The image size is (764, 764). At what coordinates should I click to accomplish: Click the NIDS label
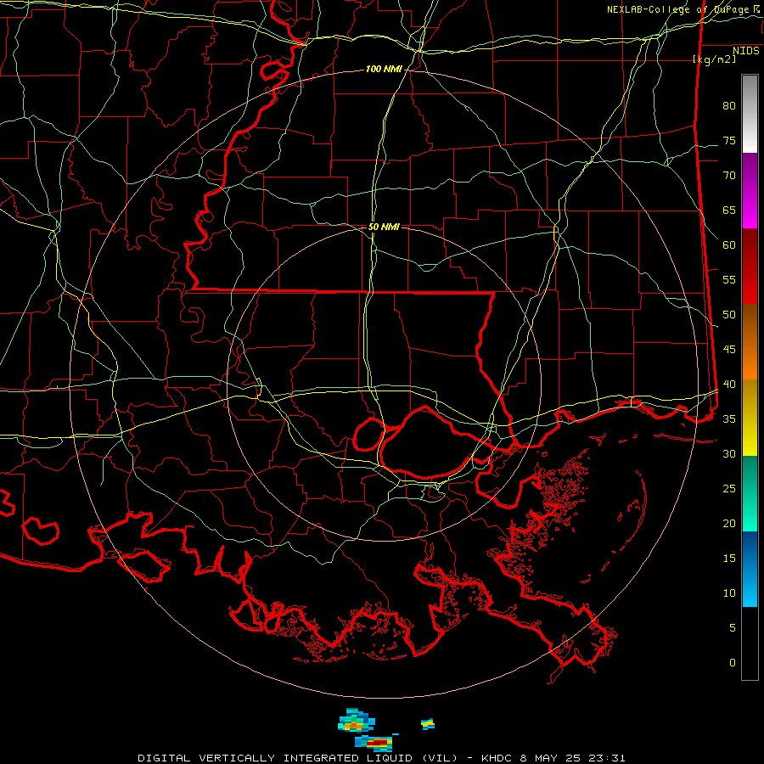click(746, 51)
